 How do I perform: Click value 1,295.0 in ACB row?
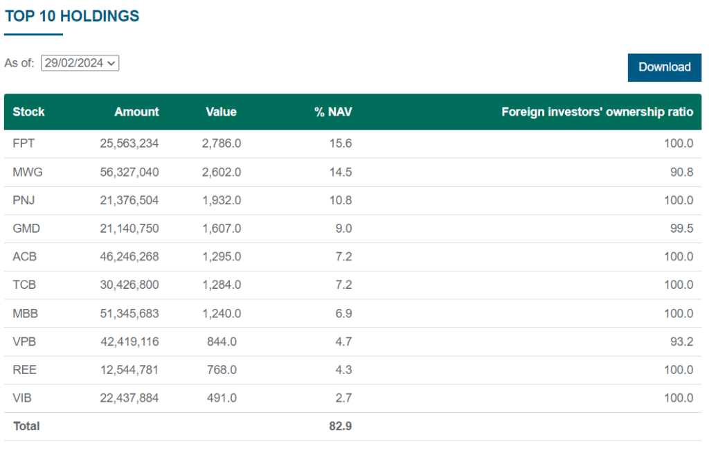[222, 256]
